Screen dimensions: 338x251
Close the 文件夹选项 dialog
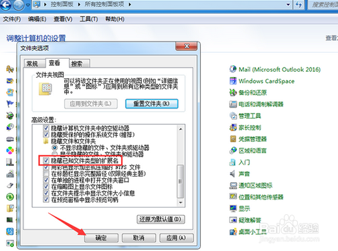coord(187,46)
